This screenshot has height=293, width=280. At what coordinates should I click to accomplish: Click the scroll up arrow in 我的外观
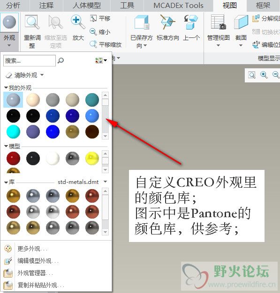coord(105,95)
